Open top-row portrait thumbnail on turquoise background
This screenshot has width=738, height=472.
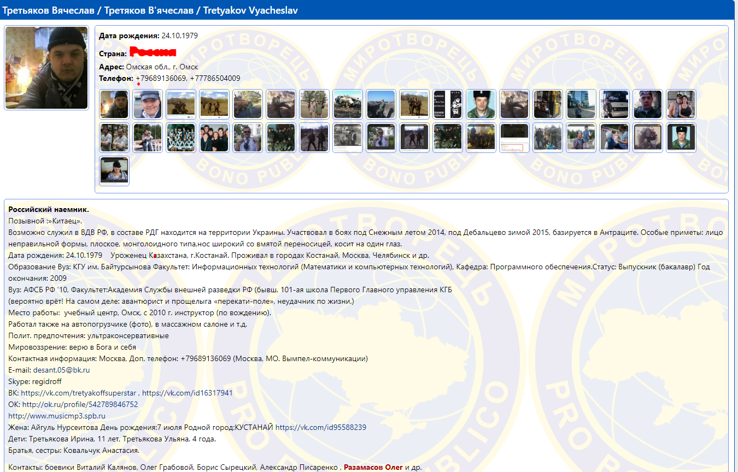coord(481,104)
